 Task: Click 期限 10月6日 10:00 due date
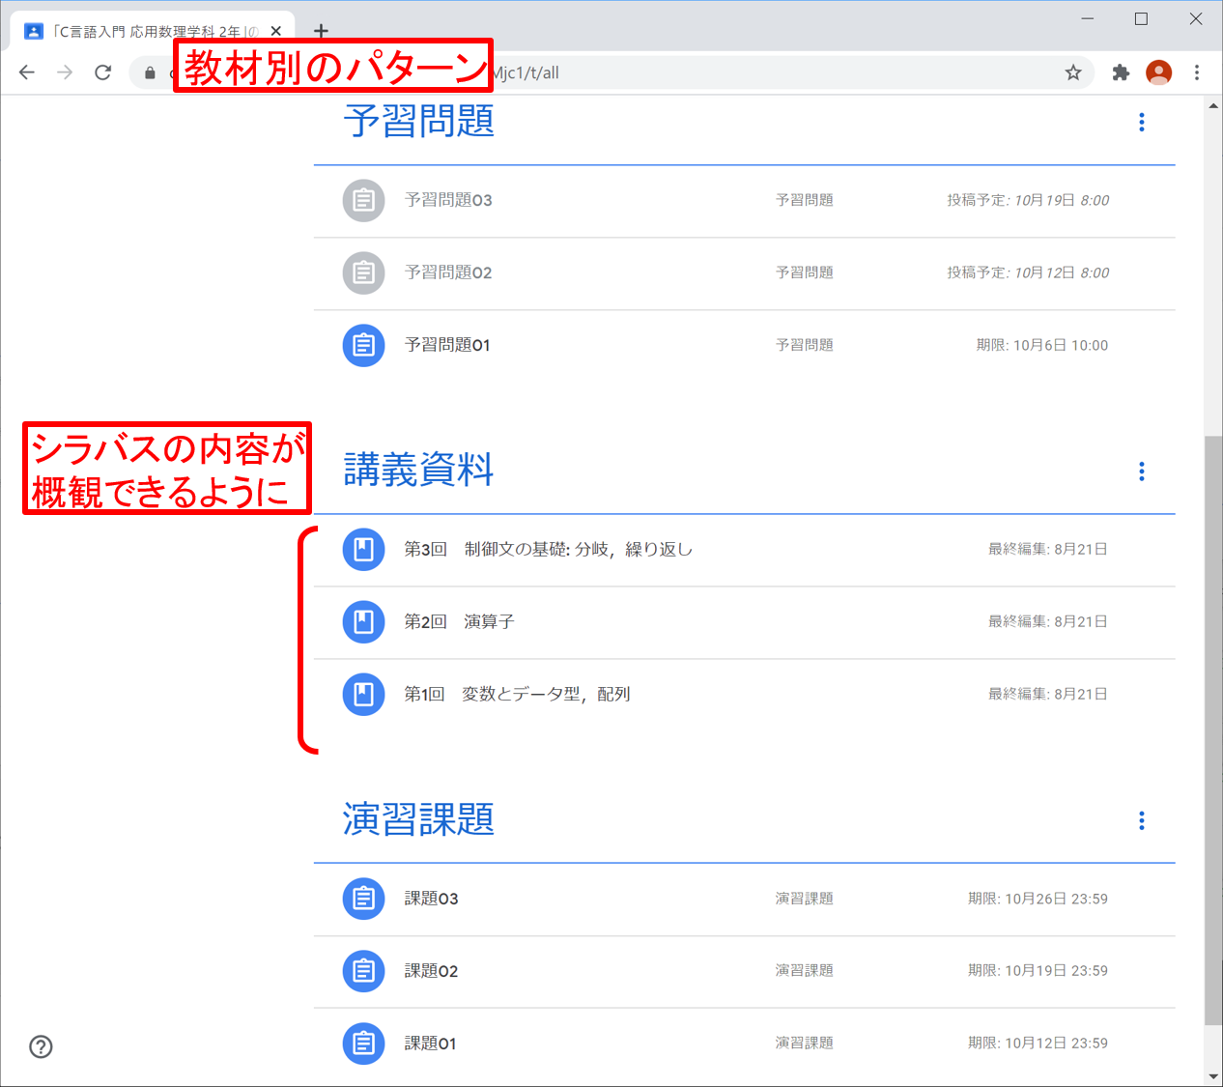(1041, 345)
